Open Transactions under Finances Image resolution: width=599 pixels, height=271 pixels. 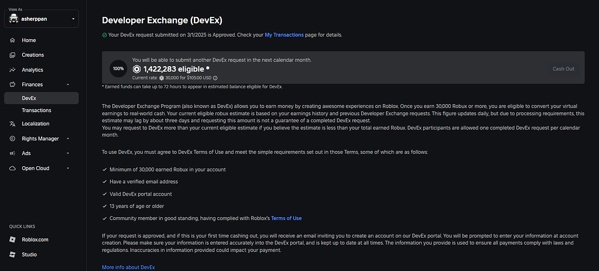(36, 110)
